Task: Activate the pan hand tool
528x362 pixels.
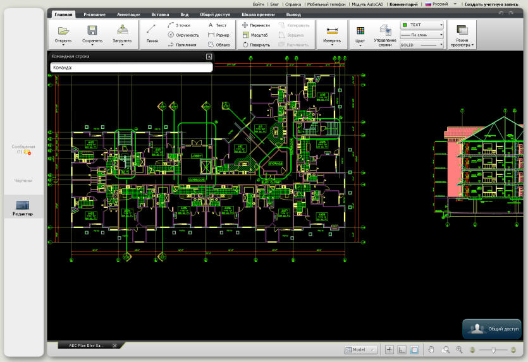Action: [431, 350]
